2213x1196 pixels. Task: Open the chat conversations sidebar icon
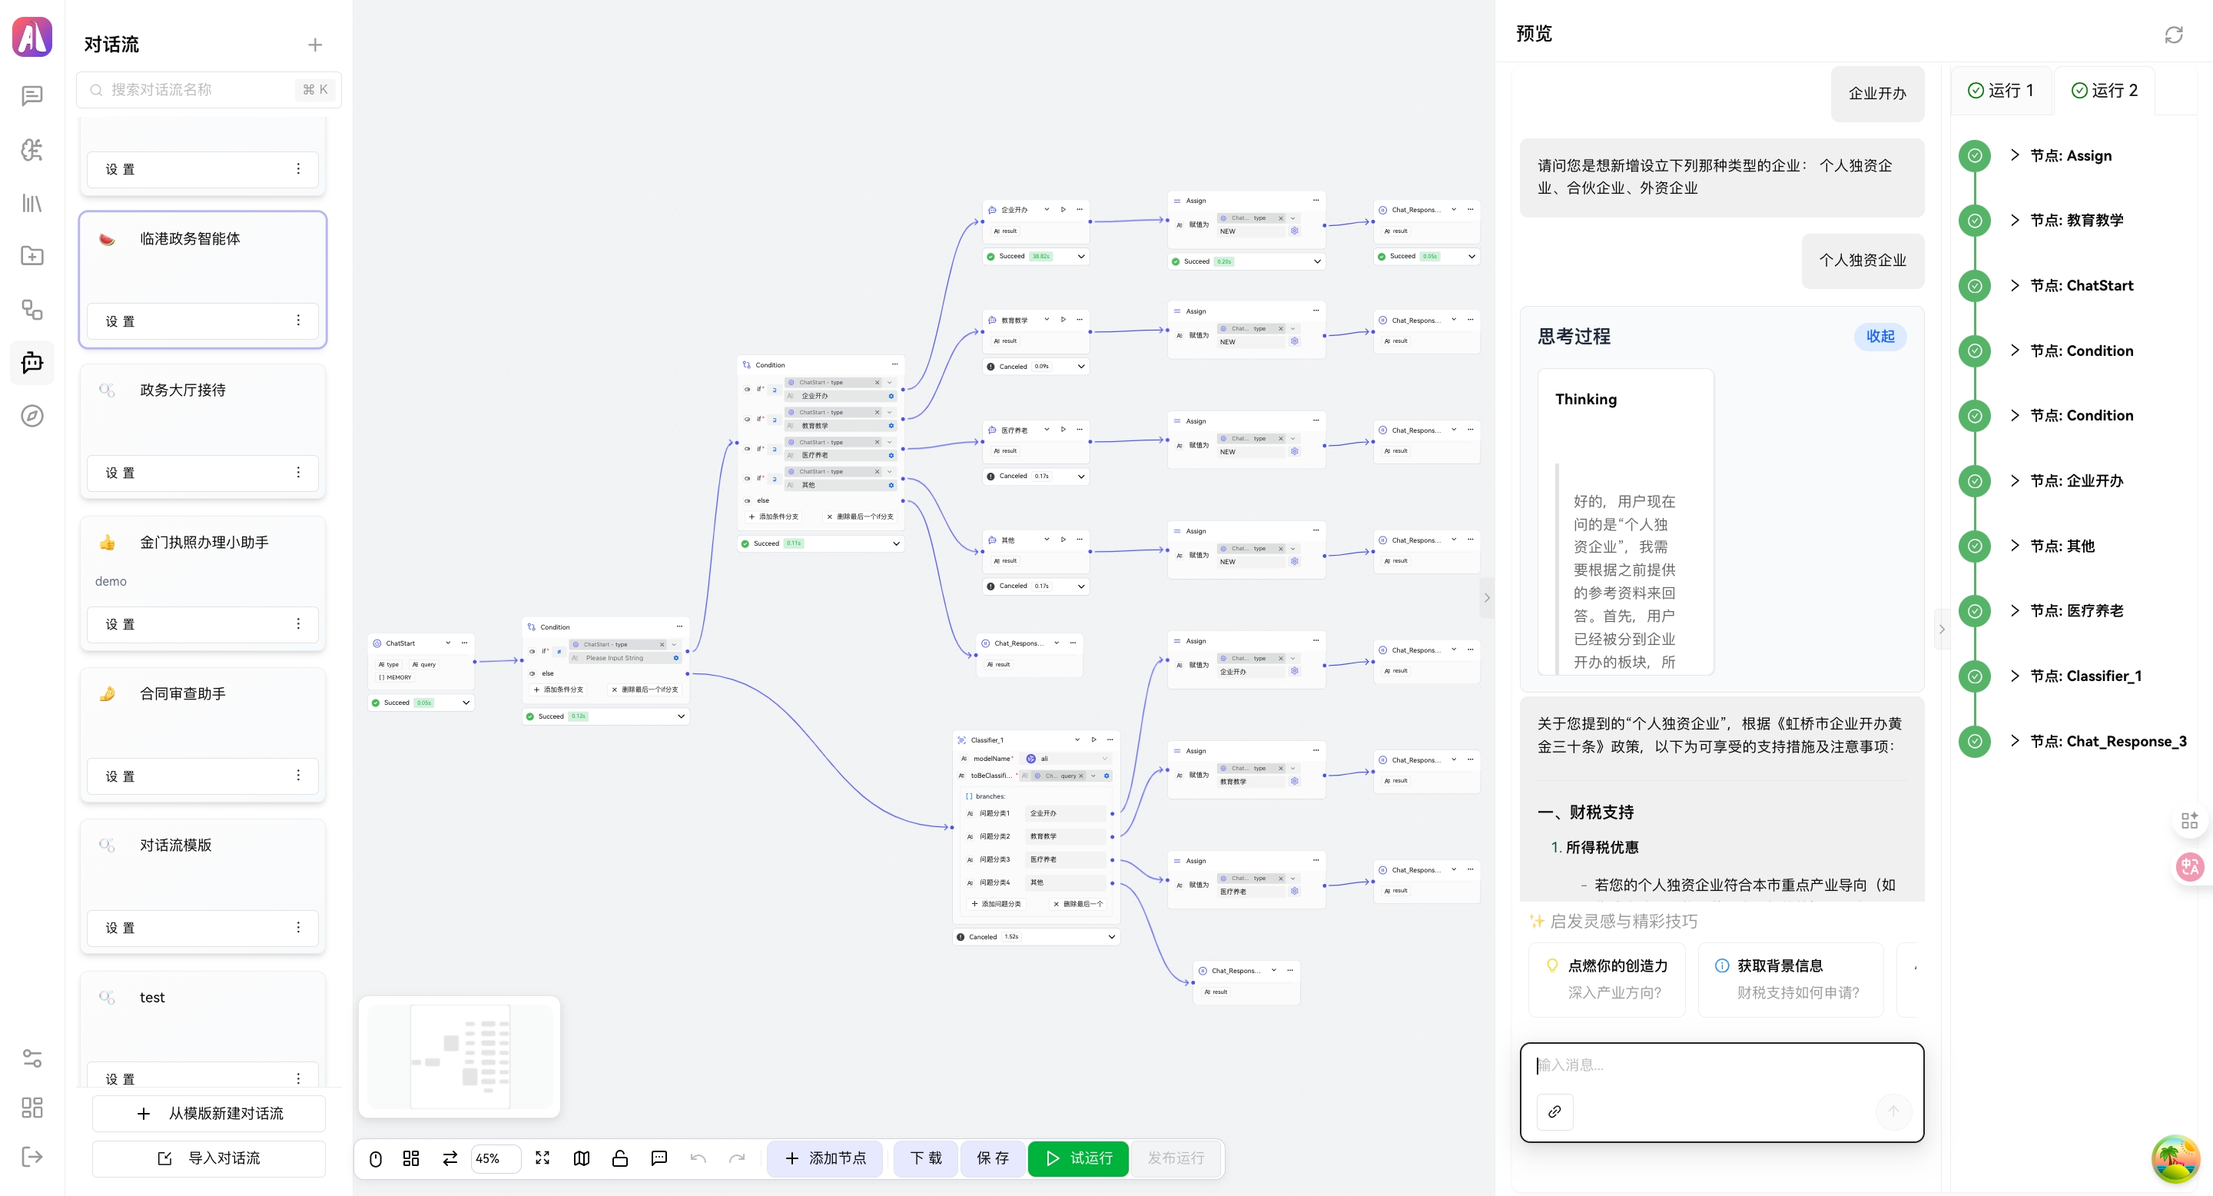pyautogui.click(x=32, y=95)
